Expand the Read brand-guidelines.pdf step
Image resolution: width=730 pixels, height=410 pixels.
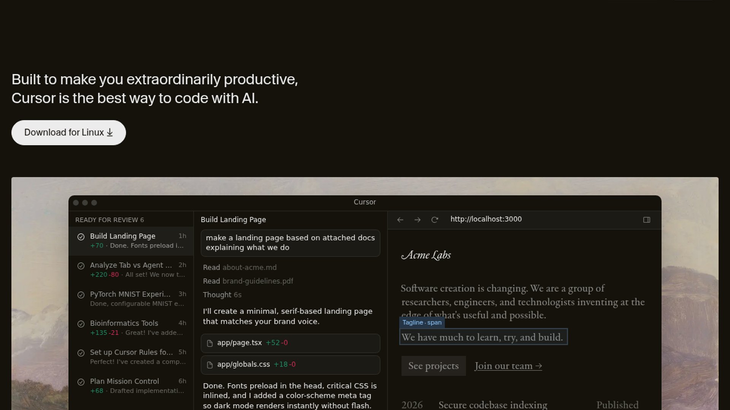(x=248, y=281)
